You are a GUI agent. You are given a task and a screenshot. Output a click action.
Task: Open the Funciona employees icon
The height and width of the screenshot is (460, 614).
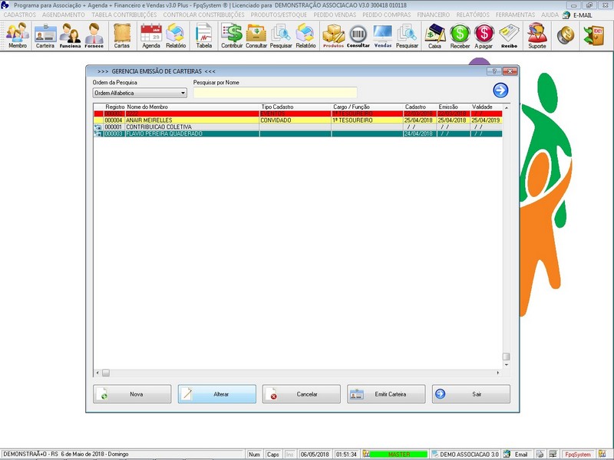click(70, 35)
